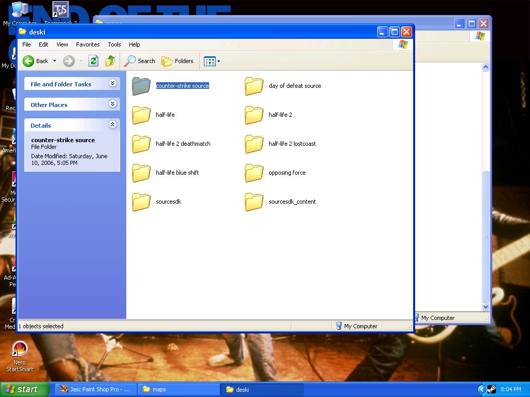Viewport: 530px width, 397px height.
Task: Open the Tools menu
Action: 114,44
